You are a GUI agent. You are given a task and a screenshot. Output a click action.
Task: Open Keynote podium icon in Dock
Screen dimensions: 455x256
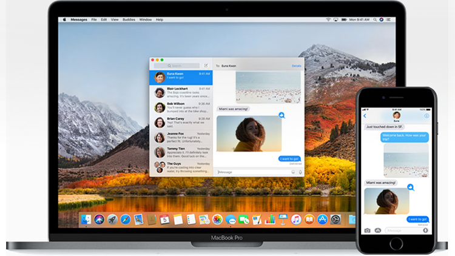pos(283,220)
